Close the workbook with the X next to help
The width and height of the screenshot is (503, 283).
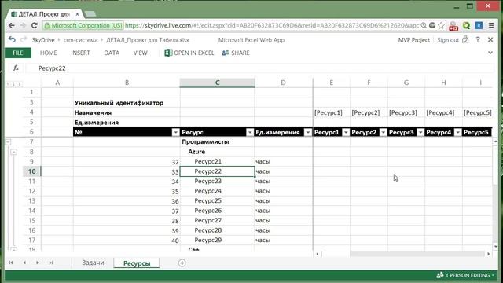[490, 40]
